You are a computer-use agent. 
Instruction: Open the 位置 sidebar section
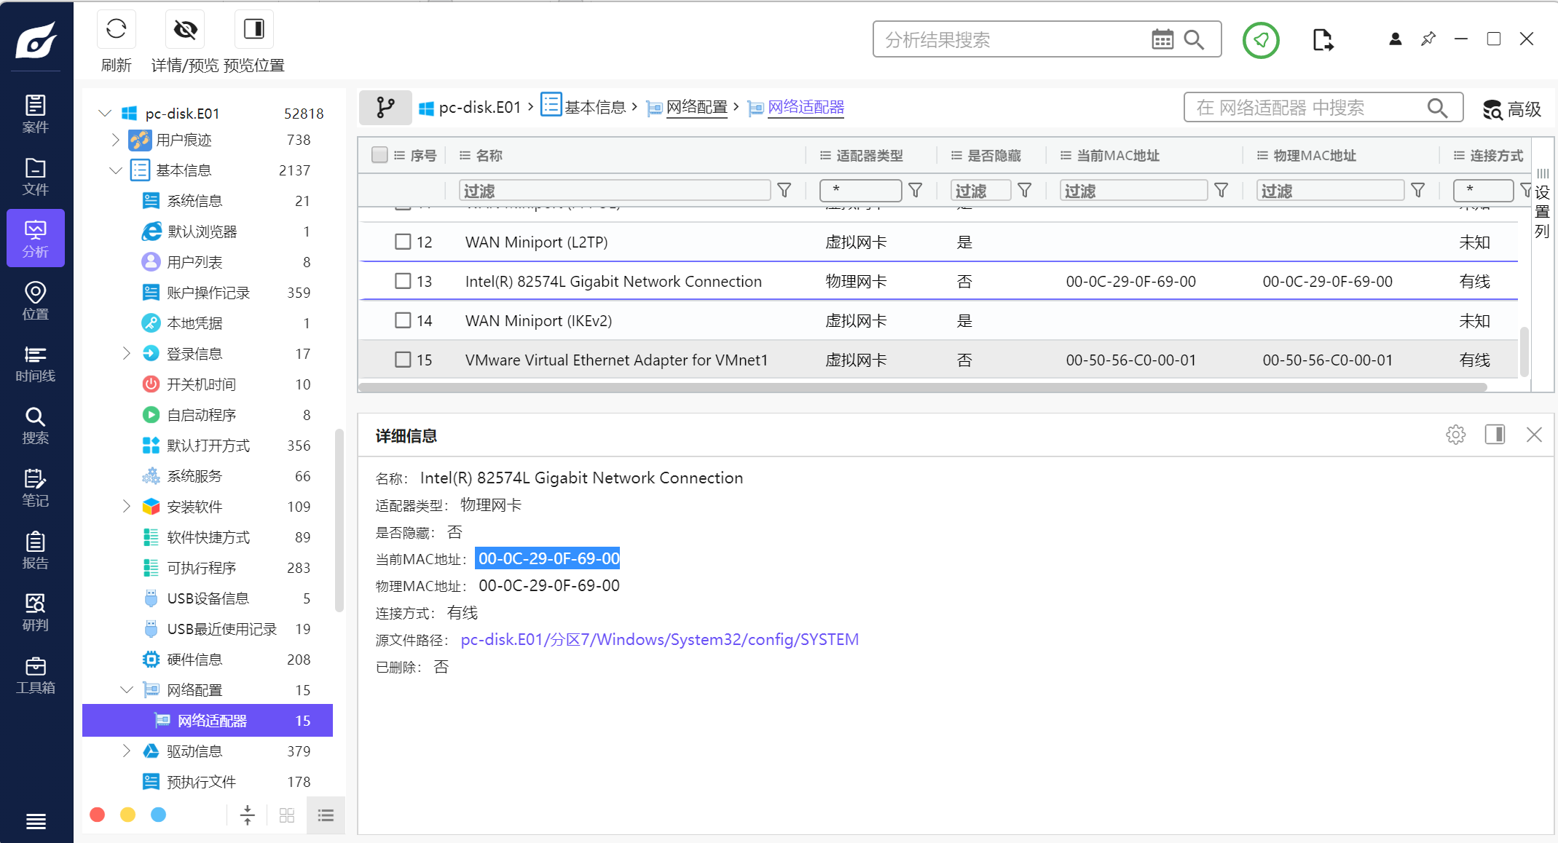click(x=35, y=301)
